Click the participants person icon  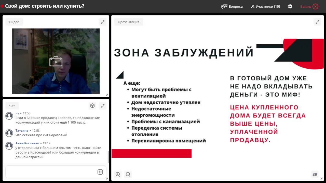click(253, 6)
